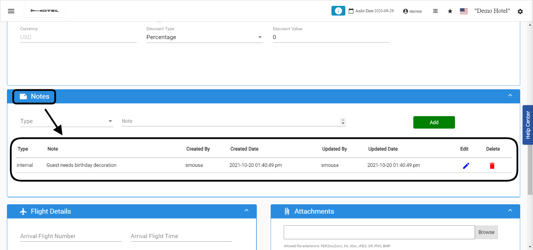Click the Type column header
Screen dimensions: 533x250
point(23,149)
